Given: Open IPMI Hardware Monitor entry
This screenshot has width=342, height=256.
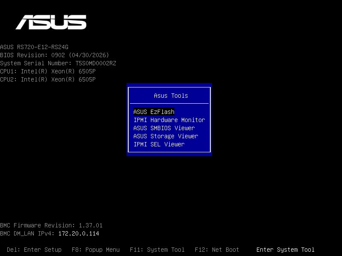Looking at the screenshot, I should pos(169,120).
